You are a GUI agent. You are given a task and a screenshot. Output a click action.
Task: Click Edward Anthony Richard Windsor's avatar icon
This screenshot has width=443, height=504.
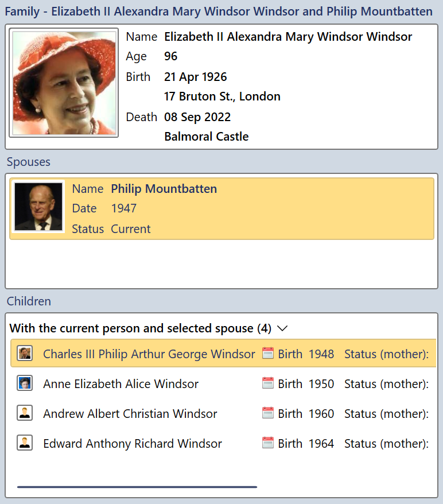pos(25,443)
